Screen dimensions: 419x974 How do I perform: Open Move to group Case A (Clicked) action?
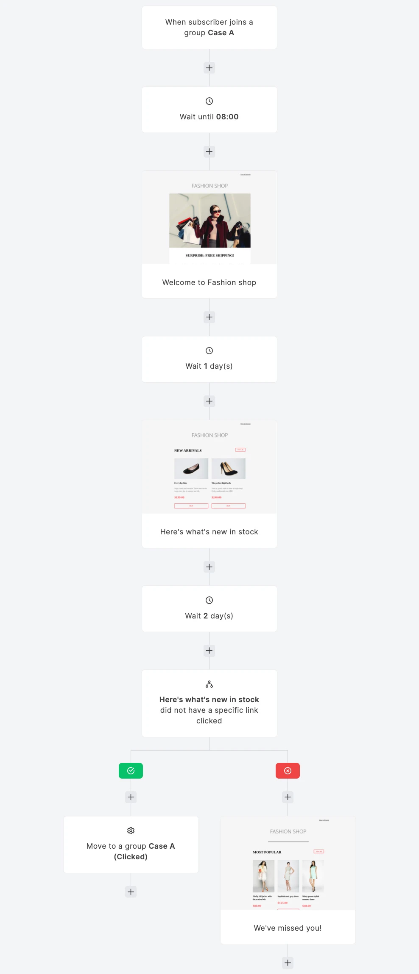pos(131,845)
